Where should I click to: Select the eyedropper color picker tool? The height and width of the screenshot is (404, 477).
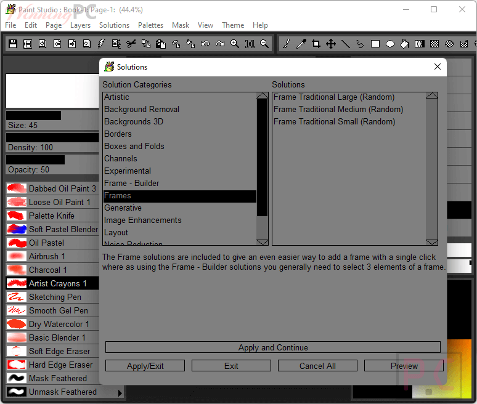tap(301, 44)
